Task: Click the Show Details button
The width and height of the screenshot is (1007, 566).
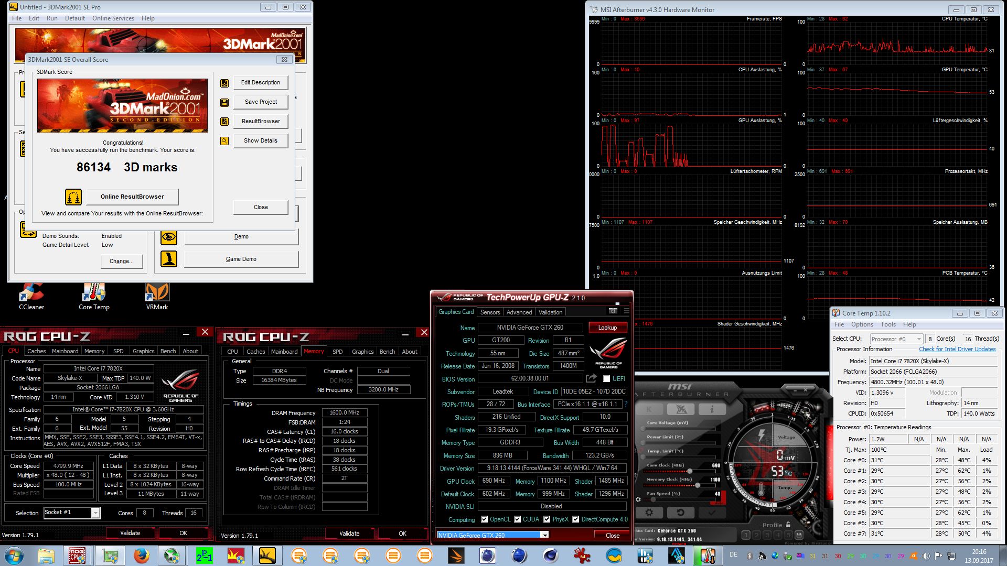Action: point(261,141)
